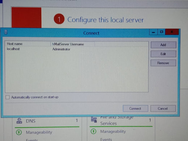188x141 pixels.
Task: Open Configure this local server link
Action: [105, 20]
